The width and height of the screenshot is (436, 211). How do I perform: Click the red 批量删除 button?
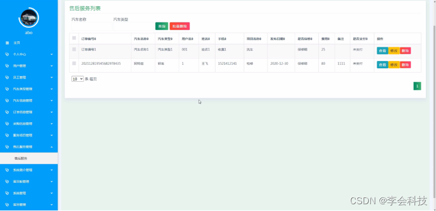[180, 26]
